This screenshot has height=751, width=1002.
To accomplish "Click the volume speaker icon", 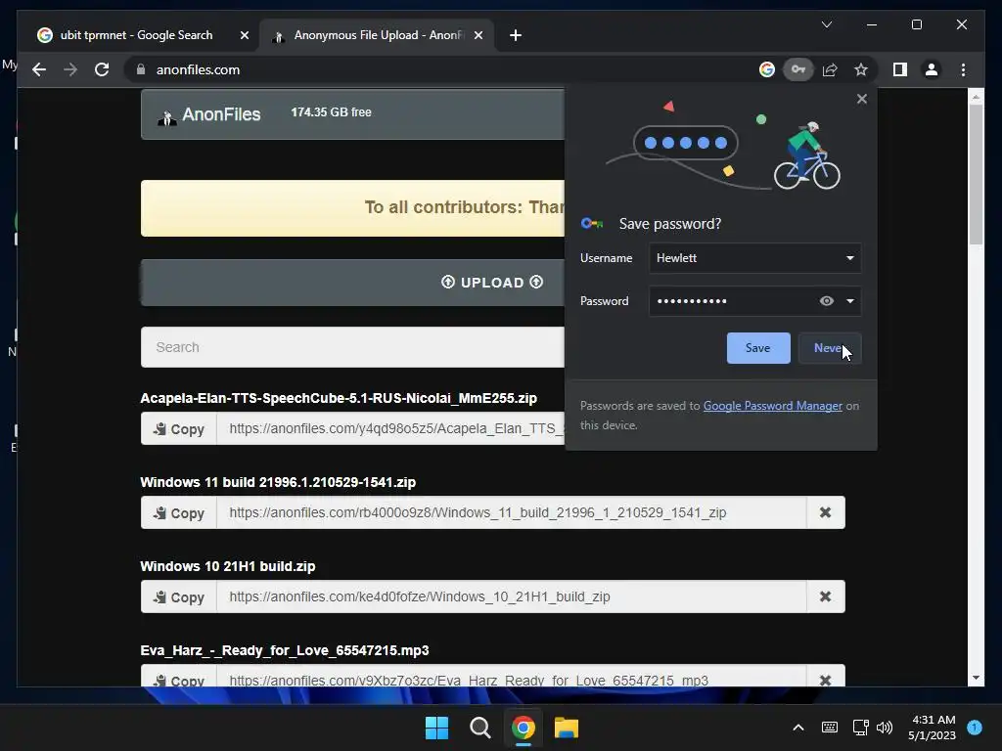I will [885, 728].
